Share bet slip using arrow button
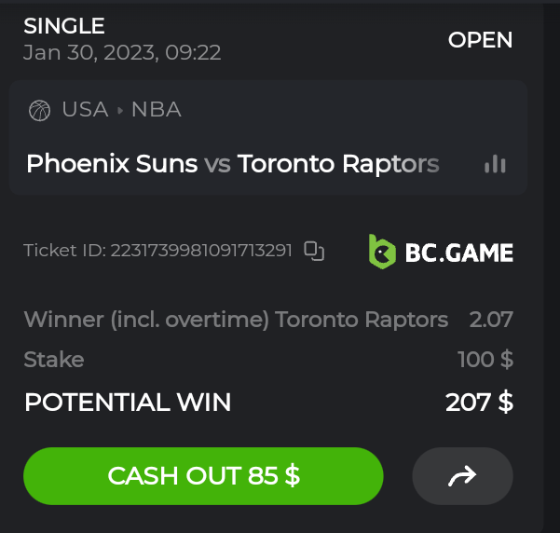This screenshot has width=560, height=533. 462,476
